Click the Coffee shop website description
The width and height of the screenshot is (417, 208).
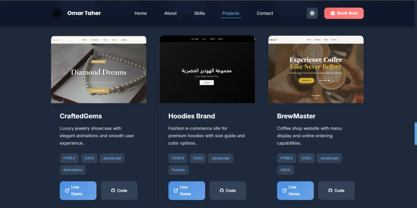[309, 135]
